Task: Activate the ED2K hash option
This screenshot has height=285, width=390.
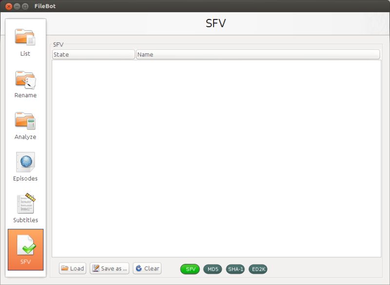Action: [259, 268]
